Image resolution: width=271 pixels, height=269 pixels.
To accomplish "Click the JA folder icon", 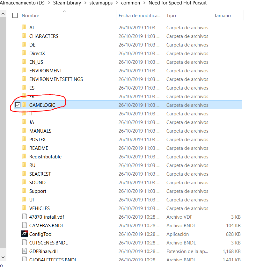I will (x=24, y=122).
